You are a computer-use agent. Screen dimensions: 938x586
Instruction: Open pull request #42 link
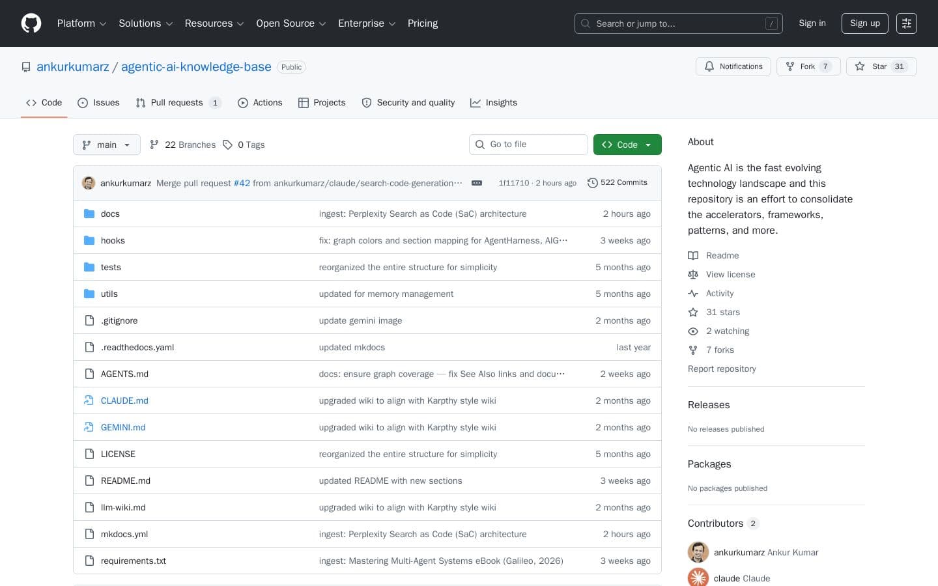pos(242,183)
